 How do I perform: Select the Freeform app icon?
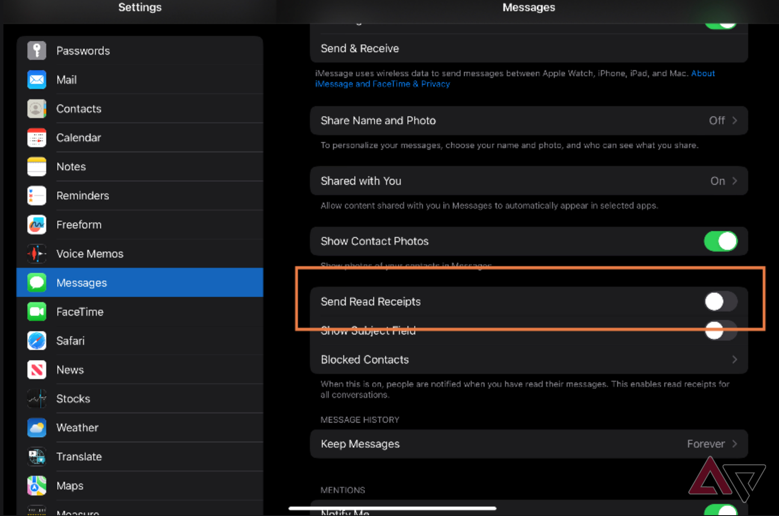coord(36,225)
